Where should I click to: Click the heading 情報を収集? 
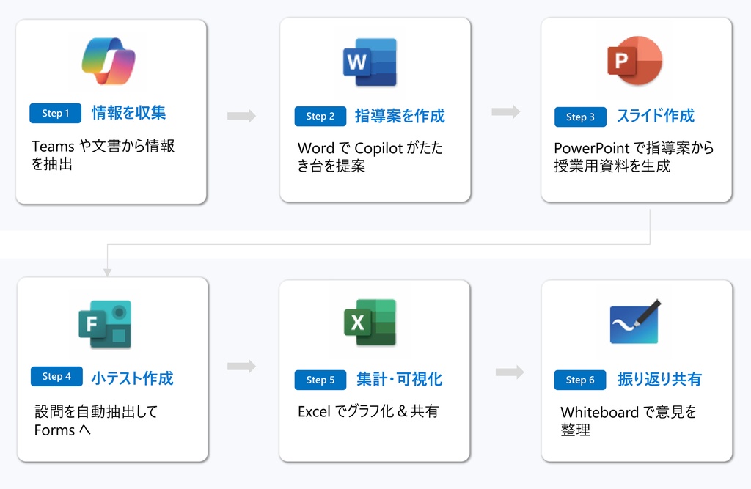click(129, 113)
